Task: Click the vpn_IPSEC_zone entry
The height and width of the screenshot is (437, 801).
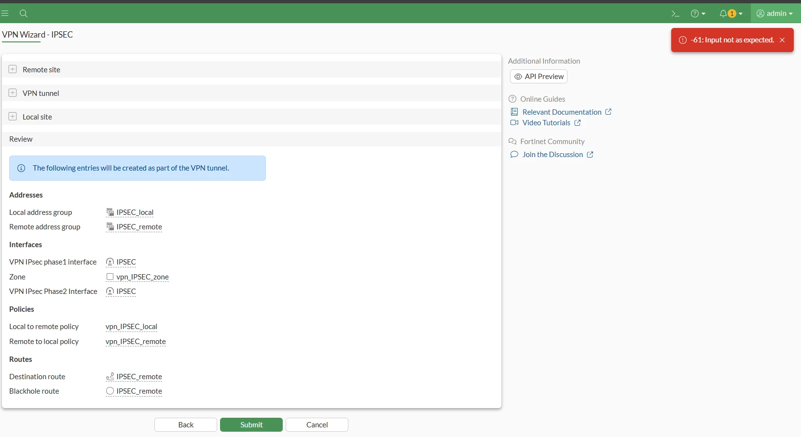Action: (x=142, y=277)
